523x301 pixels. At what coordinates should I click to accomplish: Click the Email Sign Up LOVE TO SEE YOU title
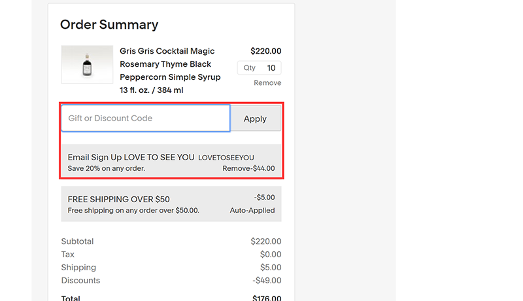pyautogui.click(x=131, y=157)
